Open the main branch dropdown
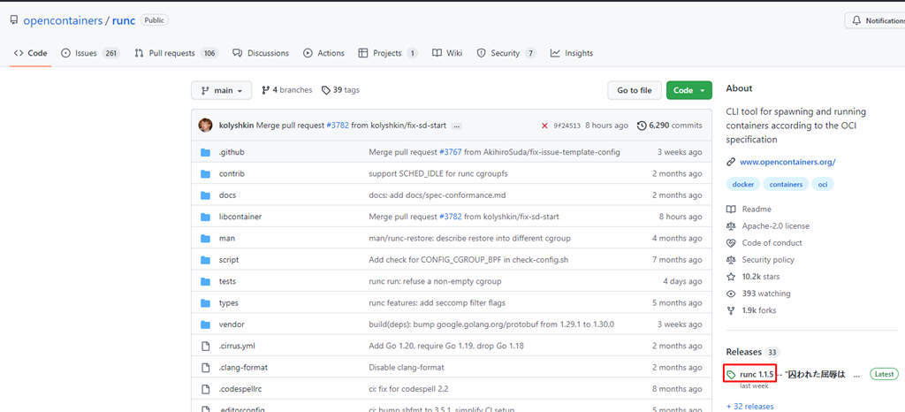The height and width of the screenshot is (412, 905). [x=222, y=90]
